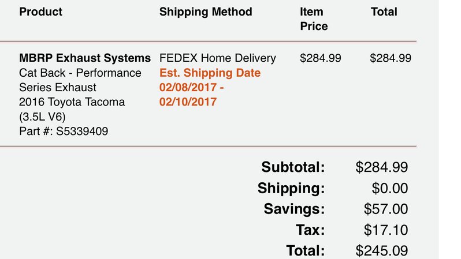The image size is (461, 259).
Task: Click the 02/10/2017 end shipping date
Action: 188,102
